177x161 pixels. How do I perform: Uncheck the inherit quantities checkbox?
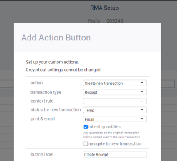point(86,127)
